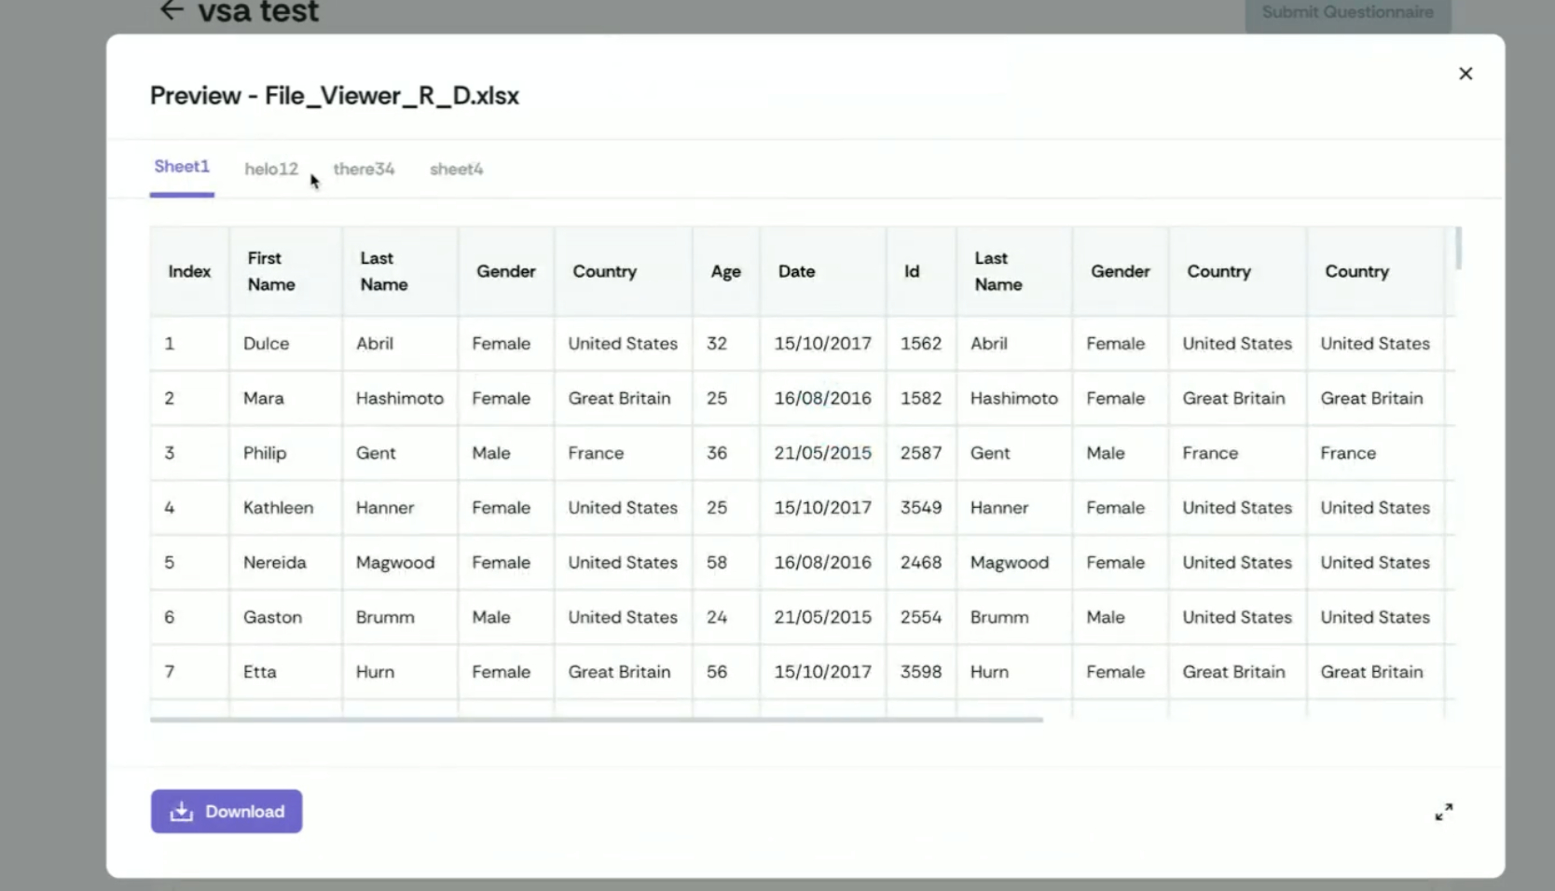Click the horizontal table scrollbar
Image resolution: width=1555 pixels, height=891 pixels.
click(x=597, y=720)
